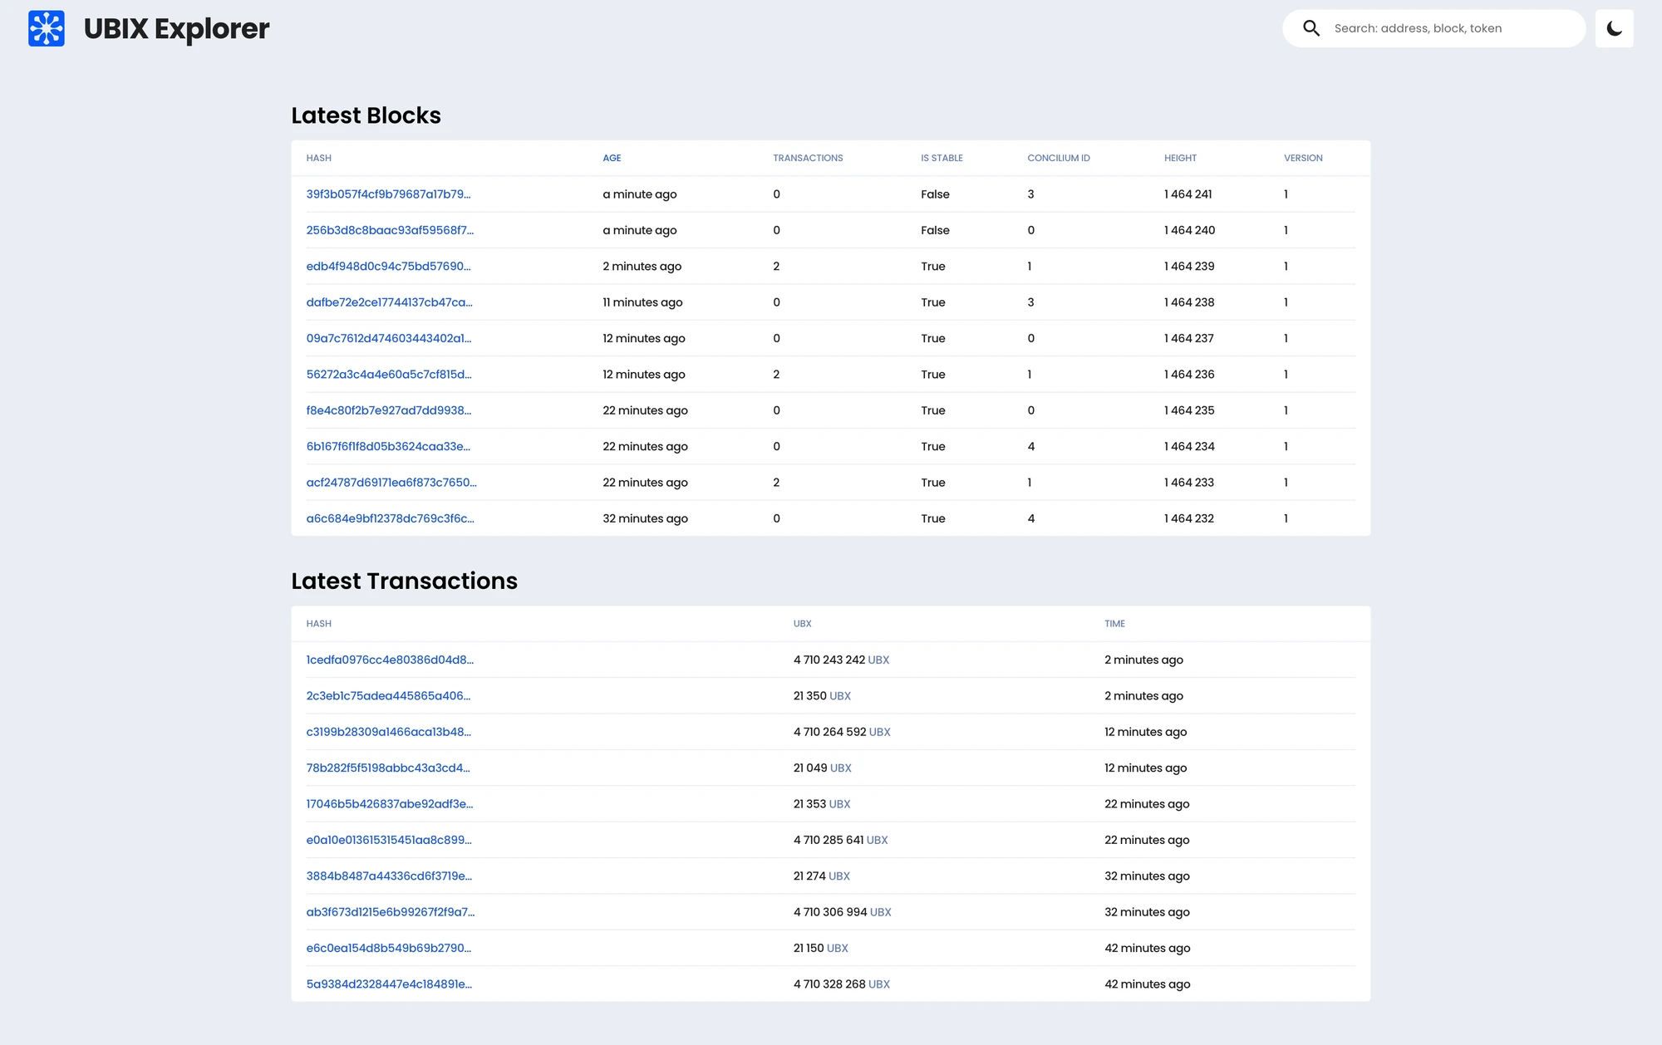Image resolution: width=1662 pixels, height=1045 pixels.
Task: Click the 21 150 UBX amount
Action: (x=820, y=948)
